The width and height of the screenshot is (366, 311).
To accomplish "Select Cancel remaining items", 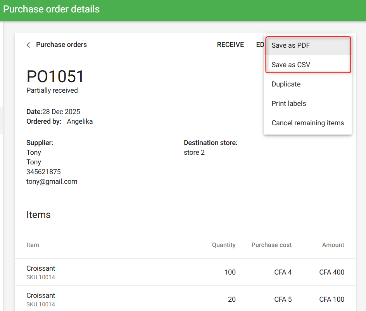I will coord(307,123).
